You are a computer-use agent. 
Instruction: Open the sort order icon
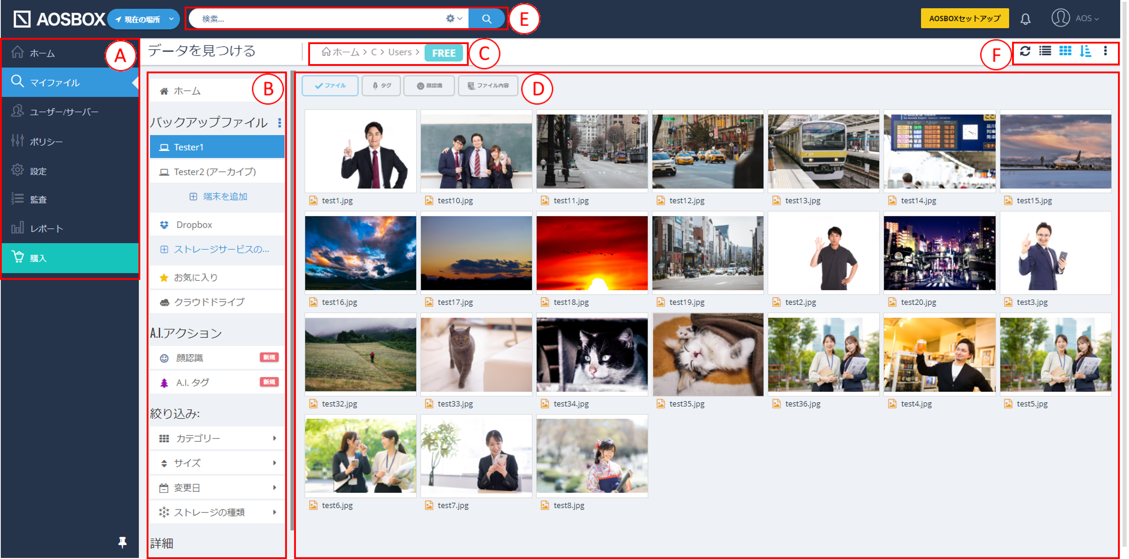pyautogui.click(x=1085, y=51)
